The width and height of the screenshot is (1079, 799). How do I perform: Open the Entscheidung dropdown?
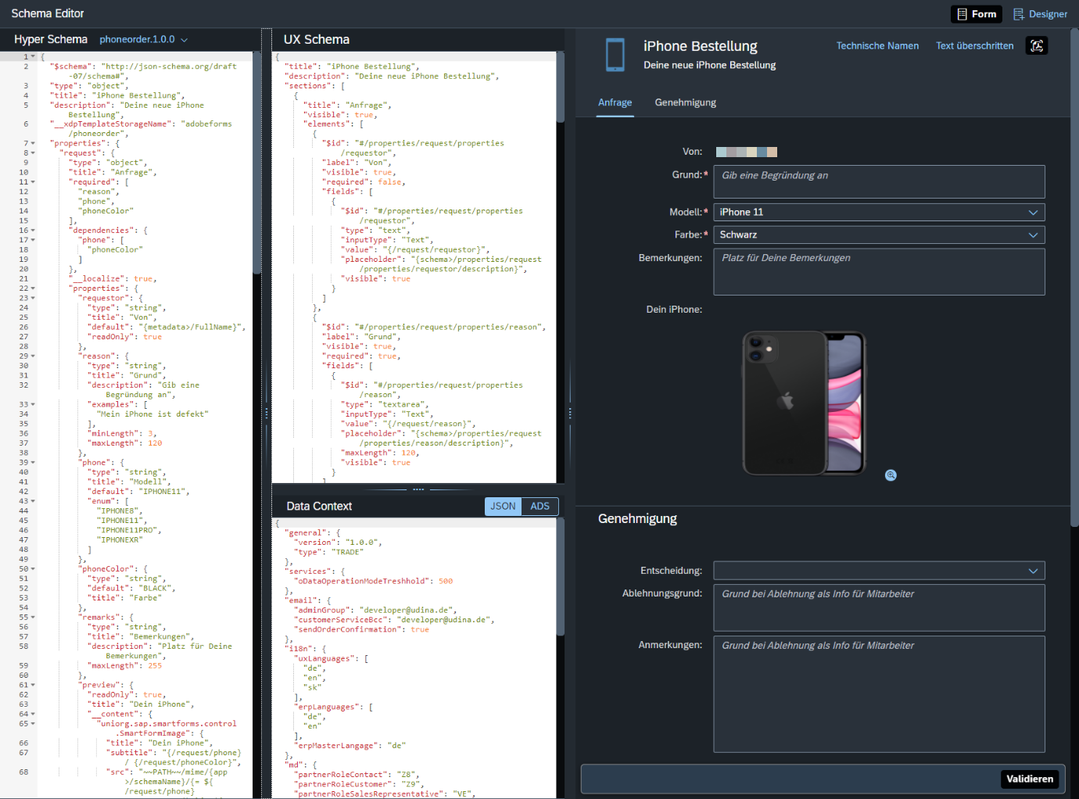coord(879,571)
